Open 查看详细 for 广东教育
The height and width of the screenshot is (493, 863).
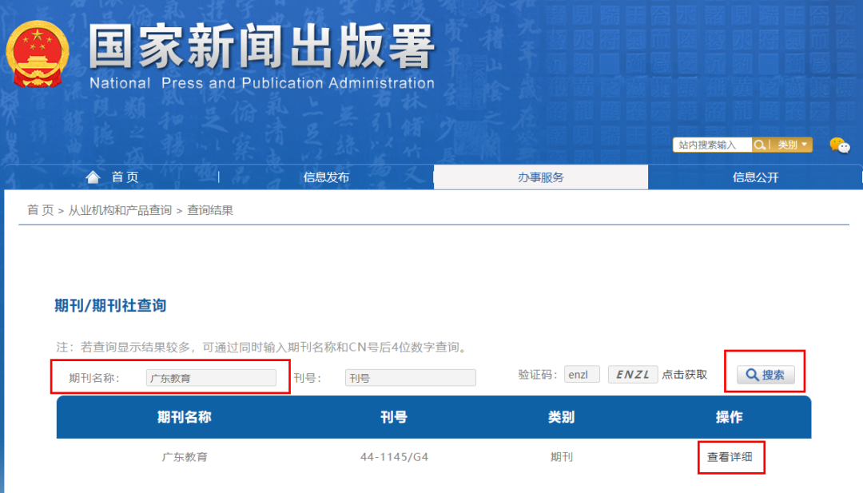(731, 457)
